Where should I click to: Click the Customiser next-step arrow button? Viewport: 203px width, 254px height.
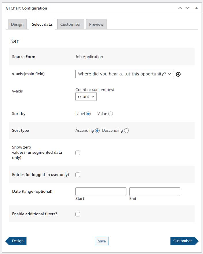(184, 241)
